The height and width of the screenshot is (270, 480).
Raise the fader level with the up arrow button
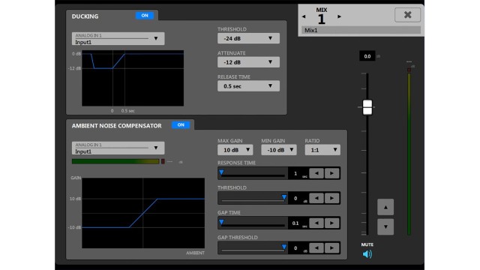(x=385, y=207)
